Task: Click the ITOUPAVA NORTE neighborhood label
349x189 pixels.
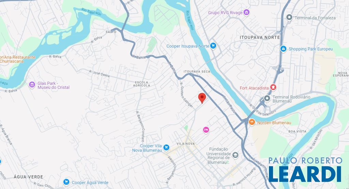Action: click(260, 37)
